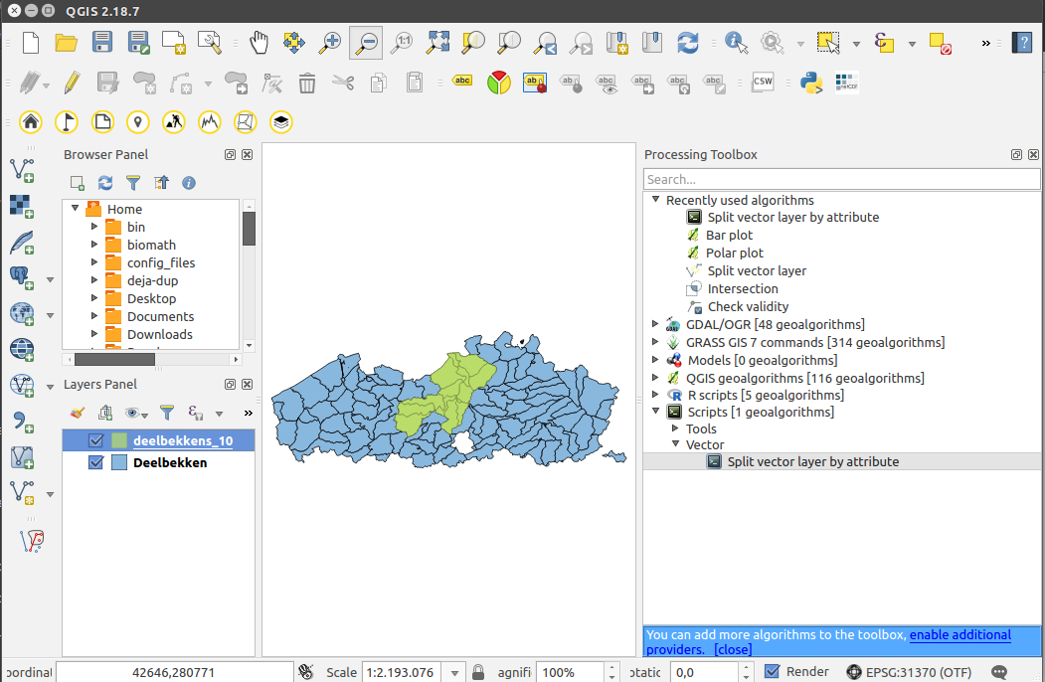Click the Delete Selected trash icon
1045x682 pixels.
(x=306, y=84)
